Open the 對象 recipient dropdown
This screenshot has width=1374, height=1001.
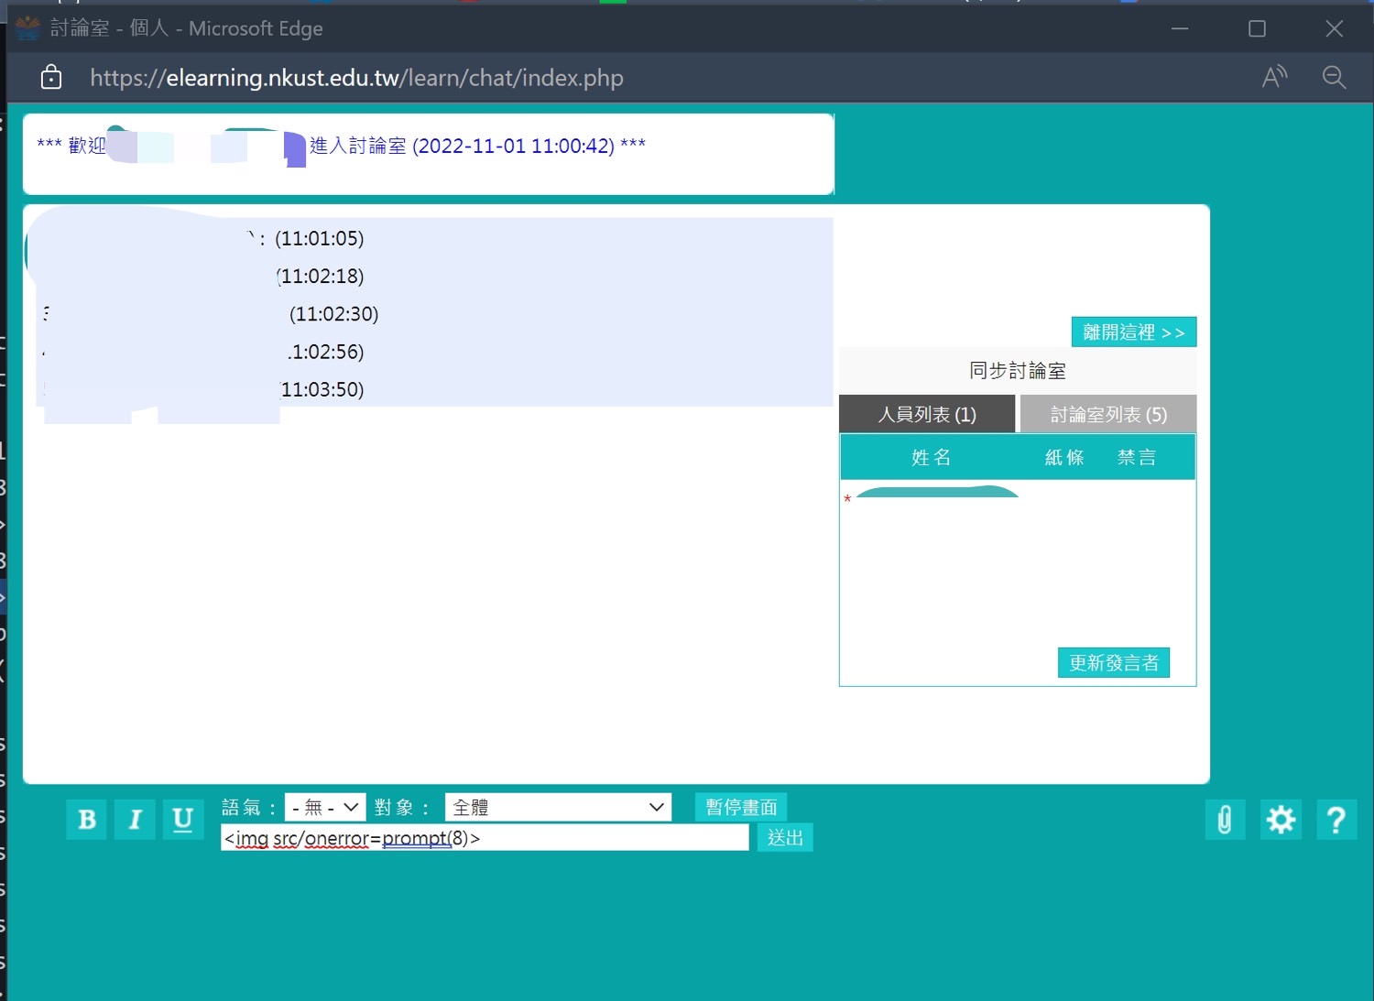tap(558, 807)
